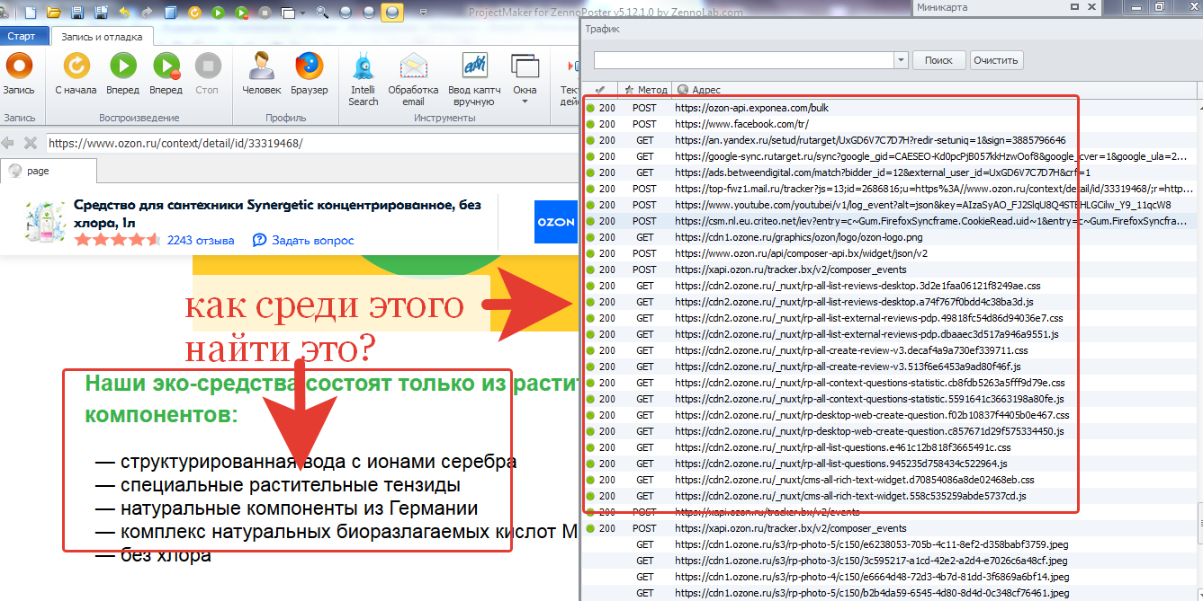
Task: Restart playback using С начала
Action: [x=76, y=74]
